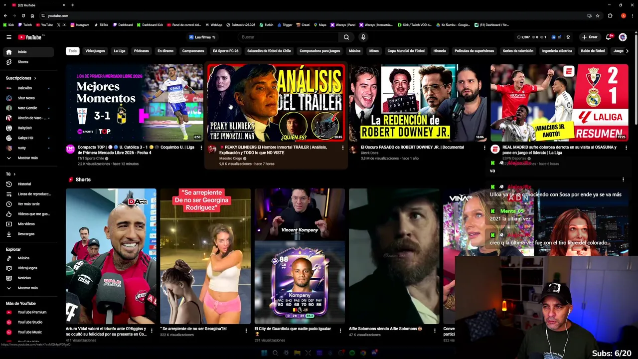Expand the Tú section arrow
Screen dimensions: 638x359
click(14, 174)
